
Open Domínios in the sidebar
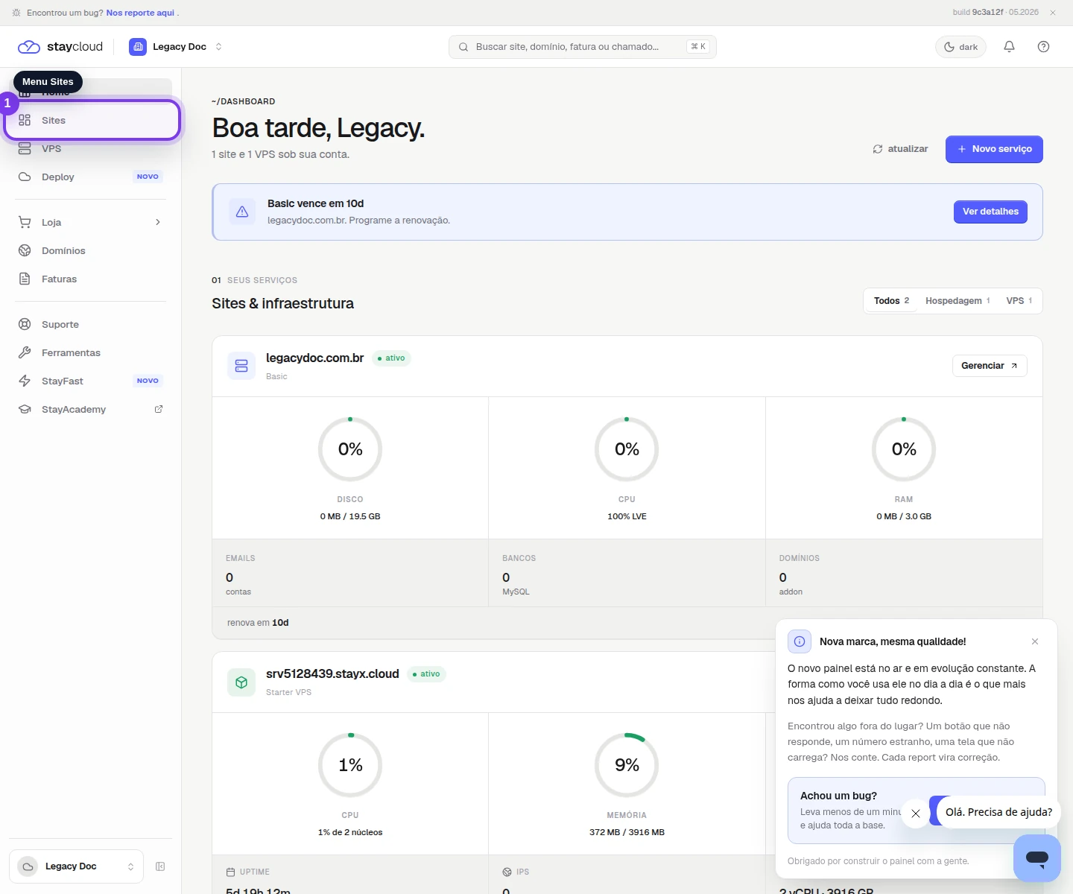[92, 250]
